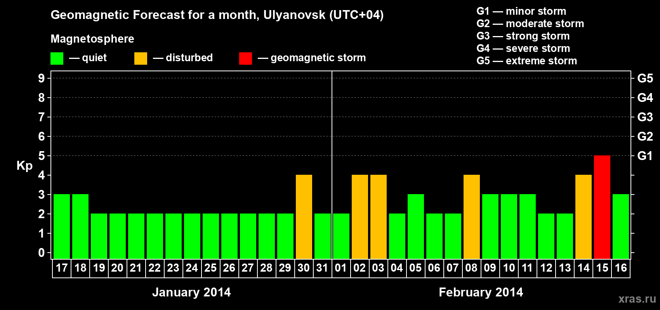
Task: Click the 'quiet' legend label
Action: [94, 58]
